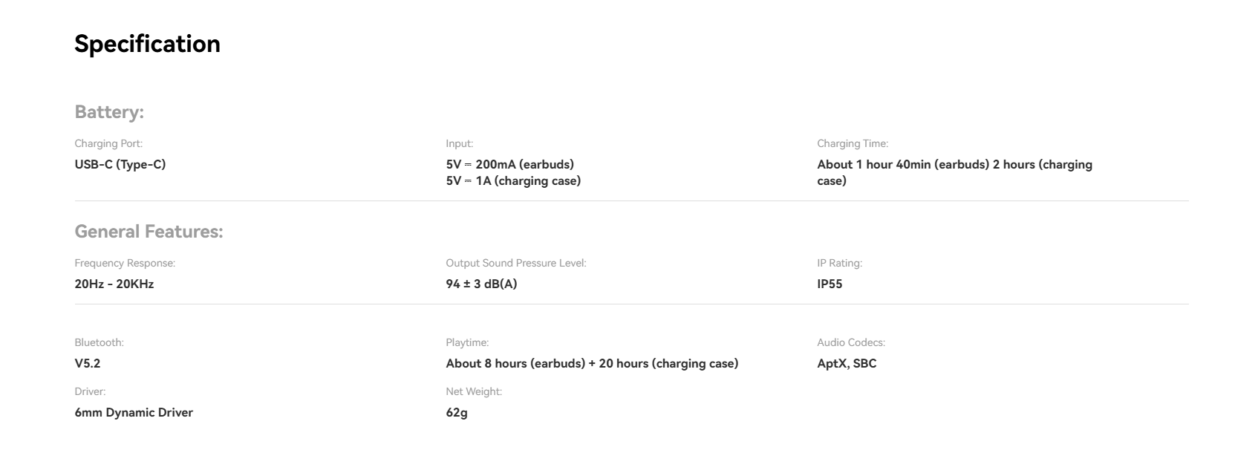Select the Battery section heading
The image size is (1235, 450).
click(109, 112)
